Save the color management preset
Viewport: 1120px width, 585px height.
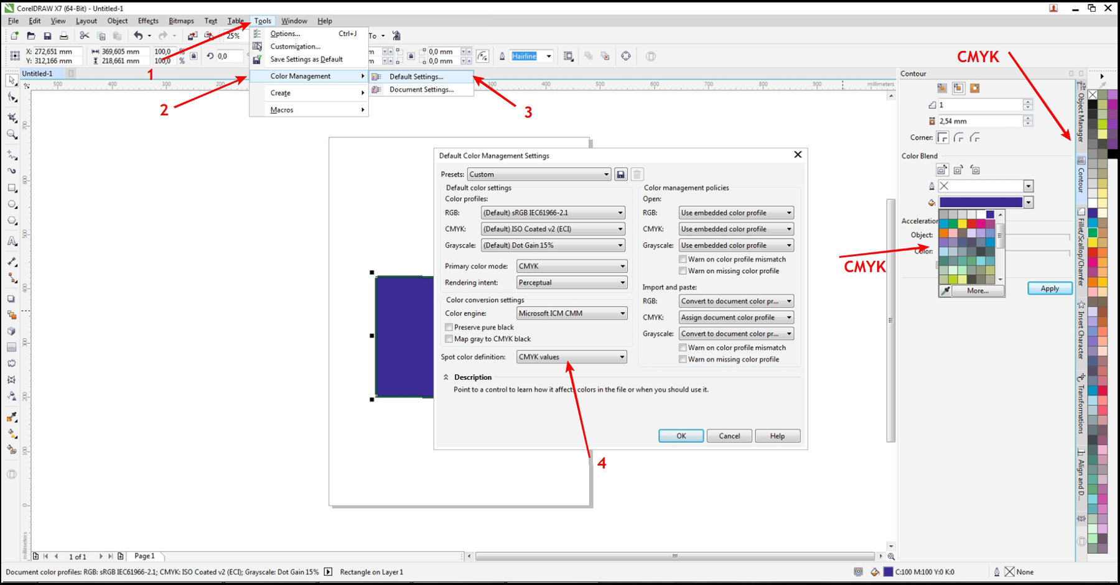[x=620, y=175]
